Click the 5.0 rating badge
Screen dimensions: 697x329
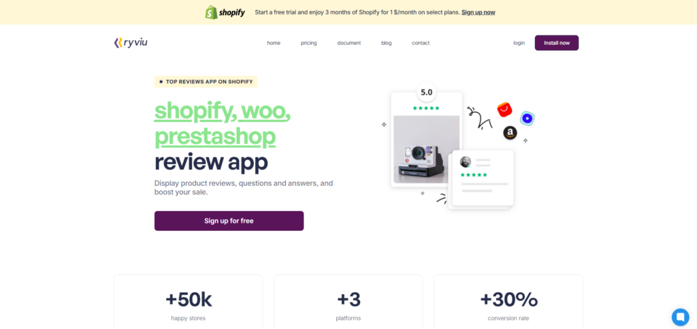[x=426, y=93]
